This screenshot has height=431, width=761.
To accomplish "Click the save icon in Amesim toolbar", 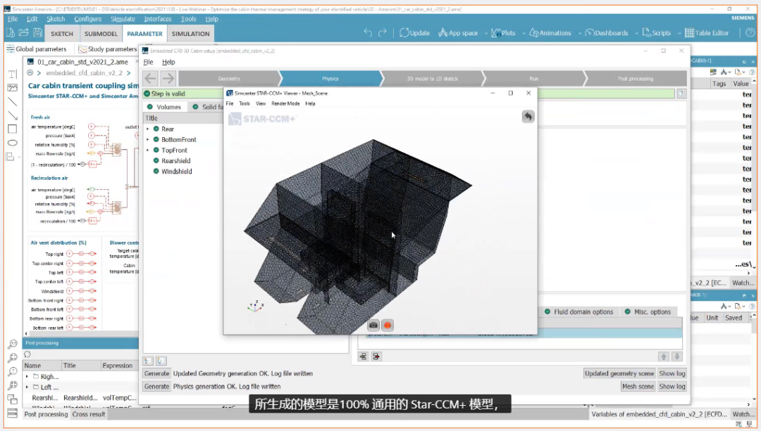I will [x=37, y=33].
